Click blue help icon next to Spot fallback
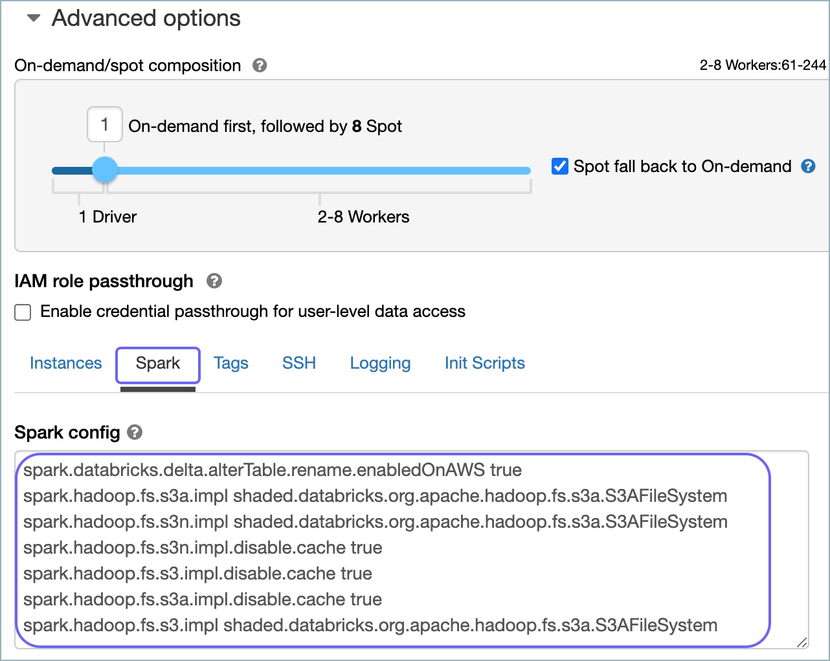The width and height of the screenshot is (830, 661). (808, 166)
